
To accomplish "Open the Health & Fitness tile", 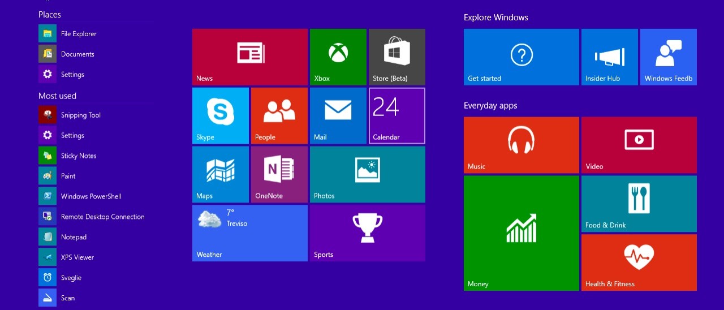I will coord(639,262).
